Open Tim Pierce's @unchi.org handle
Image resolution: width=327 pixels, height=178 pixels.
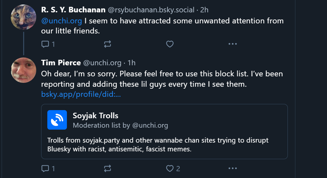coord(102,63)
